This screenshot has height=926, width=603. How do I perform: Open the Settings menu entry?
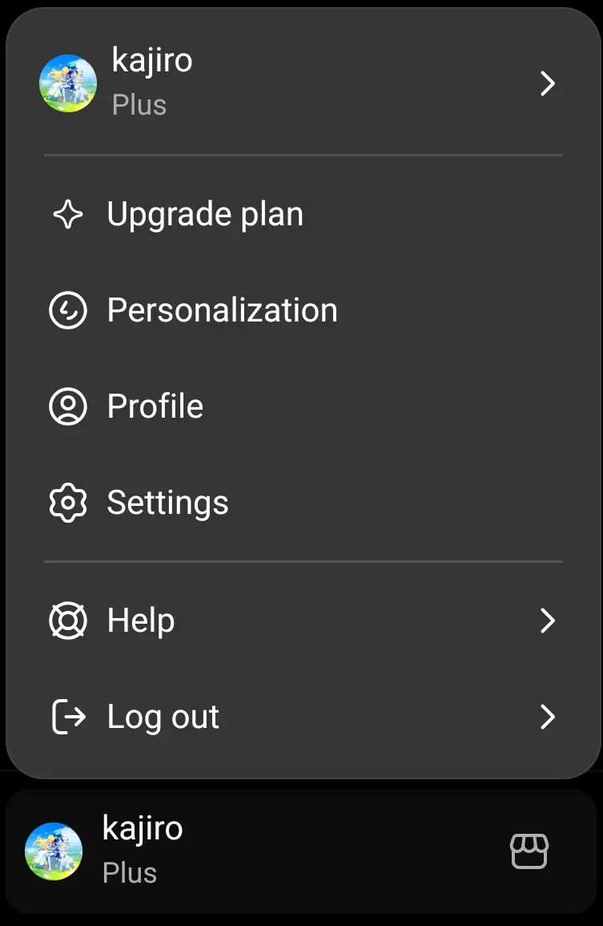(x=304, y=503)
